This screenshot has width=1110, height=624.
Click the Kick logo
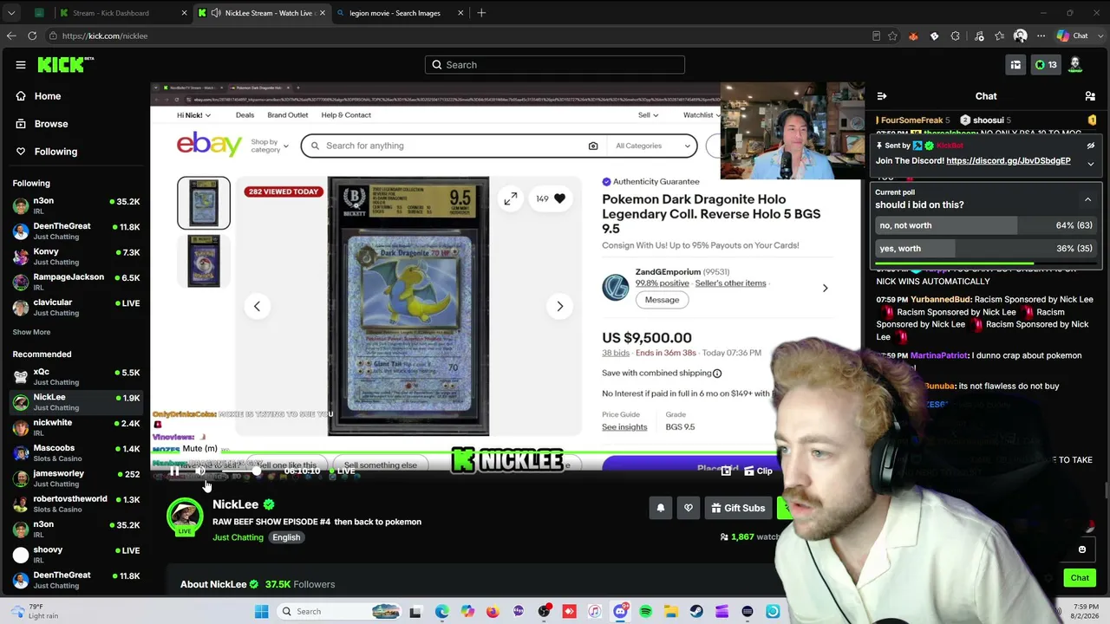click(x=65, y=64)
